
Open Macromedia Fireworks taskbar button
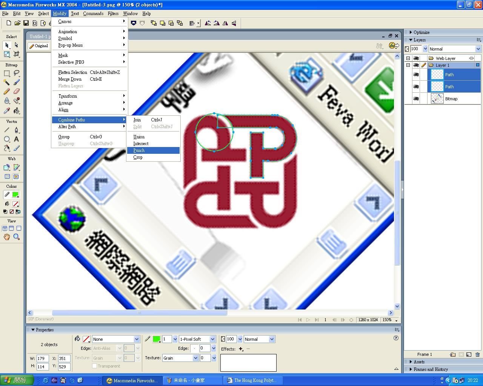[132, 381]
